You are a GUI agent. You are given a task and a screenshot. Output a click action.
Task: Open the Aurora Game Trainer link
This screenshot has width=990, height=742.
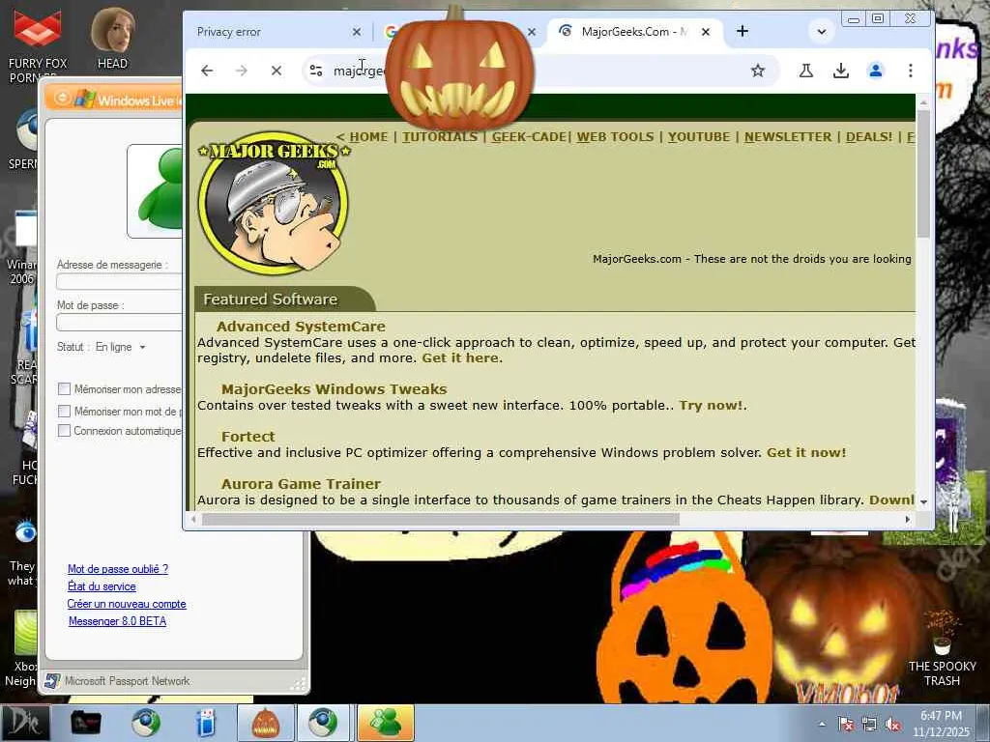(x=301, y=484)
